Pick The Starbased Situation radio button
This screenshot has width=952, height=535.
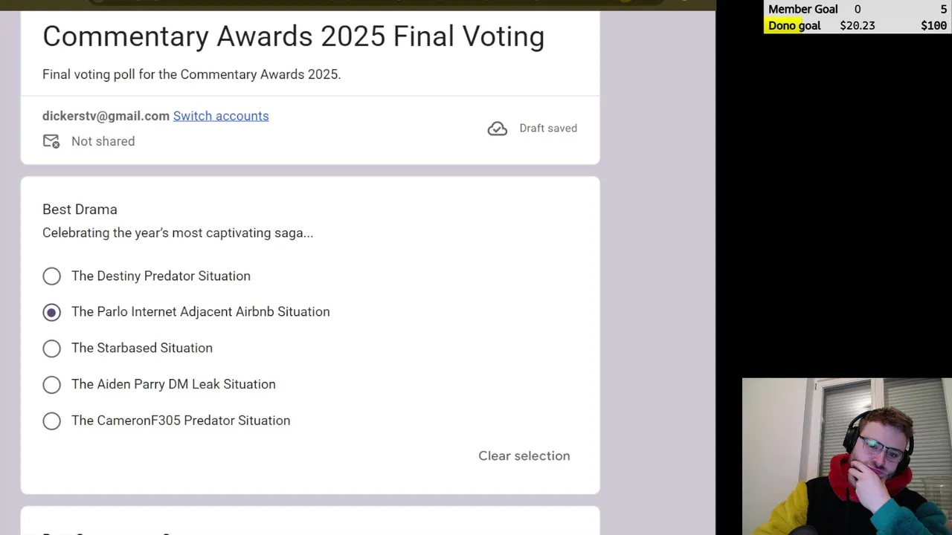(51, 348)
